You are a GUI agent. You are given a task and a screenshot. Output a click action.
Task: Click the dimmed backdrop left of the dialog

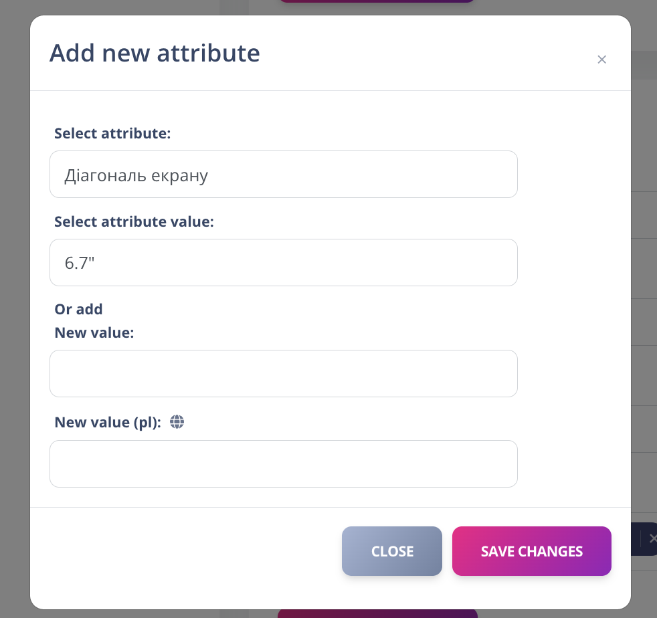[x=13, y=308]
